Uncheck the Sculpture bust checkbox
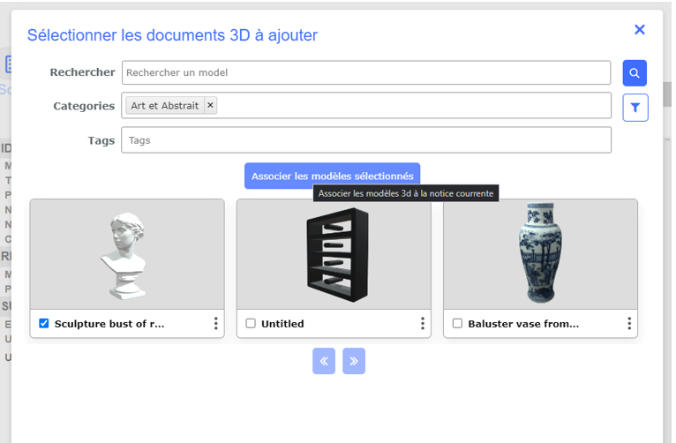This screenshot has height=443, width=676. (44, 324)
